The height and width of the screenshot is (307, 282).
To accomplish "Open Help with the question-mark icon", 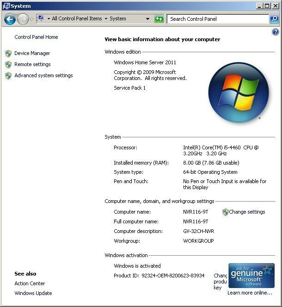I will [276, 32].
